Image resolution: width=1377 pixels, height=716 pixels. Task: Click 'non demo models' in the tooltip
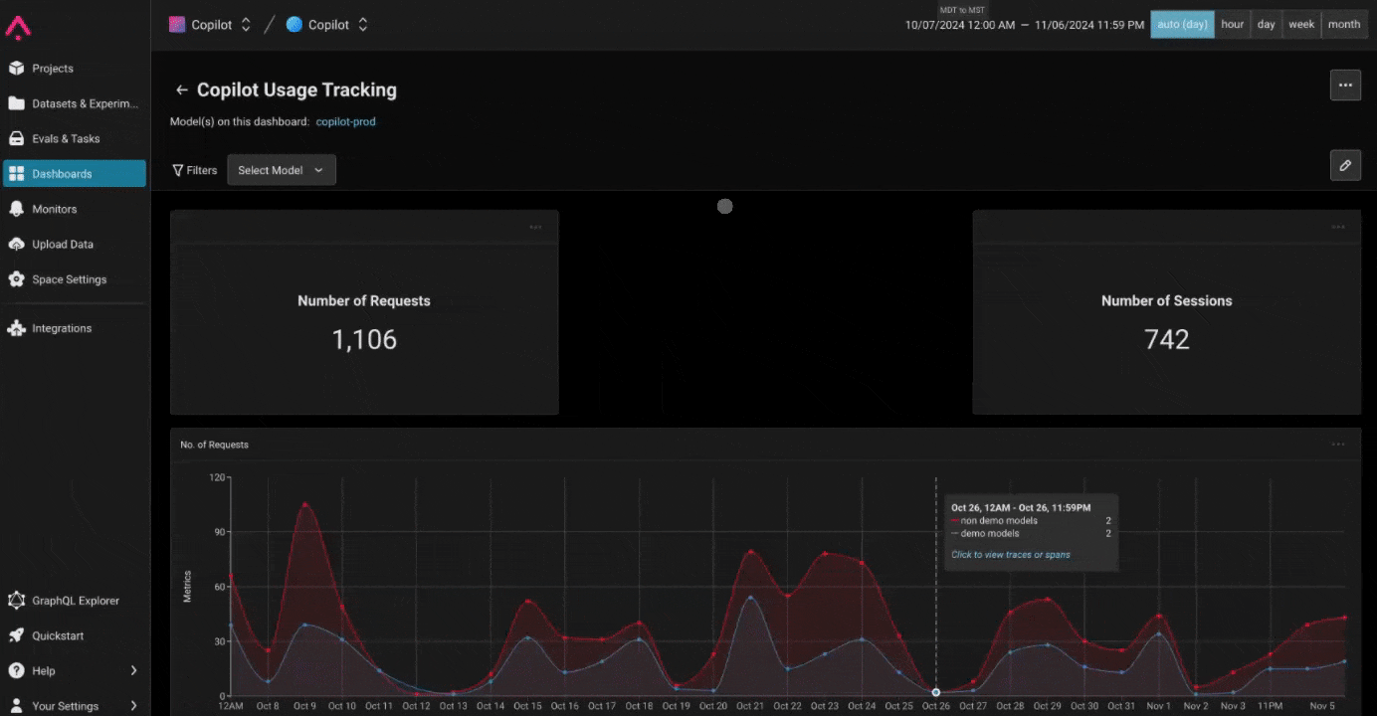tap(999, 521)
